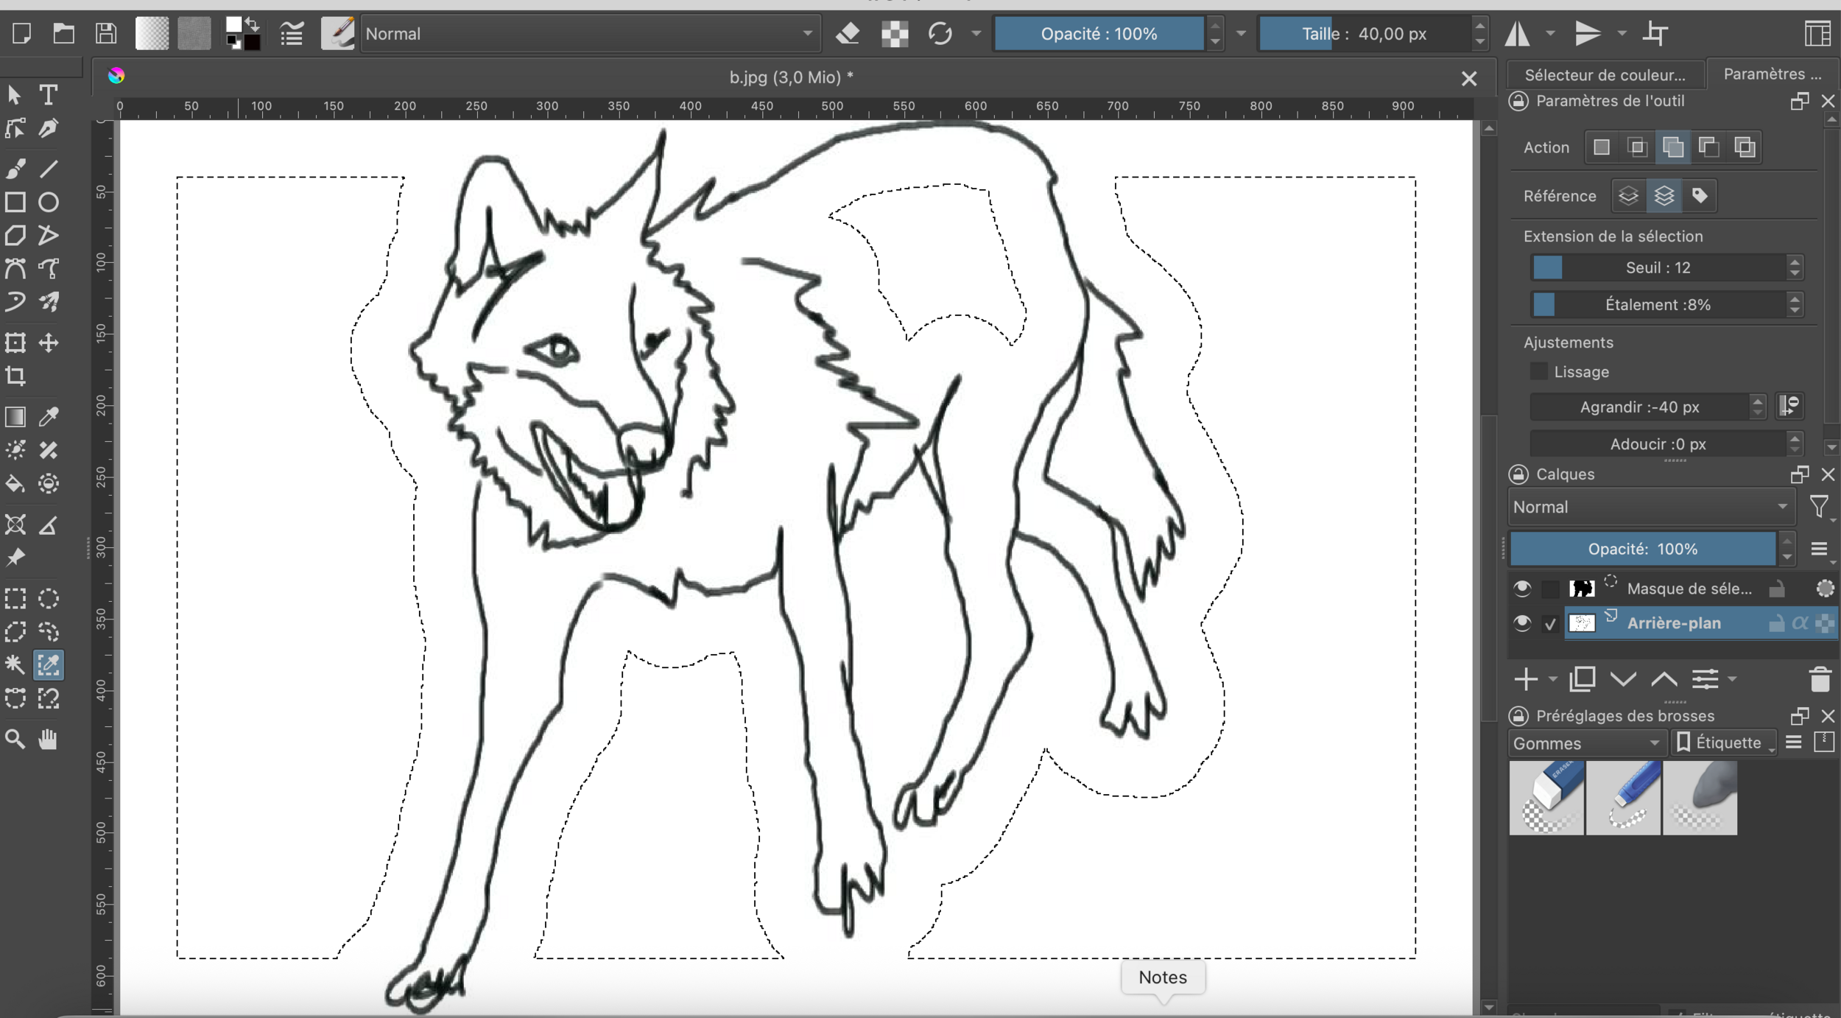Enable the Lissage checkbox

point(1539,371)
